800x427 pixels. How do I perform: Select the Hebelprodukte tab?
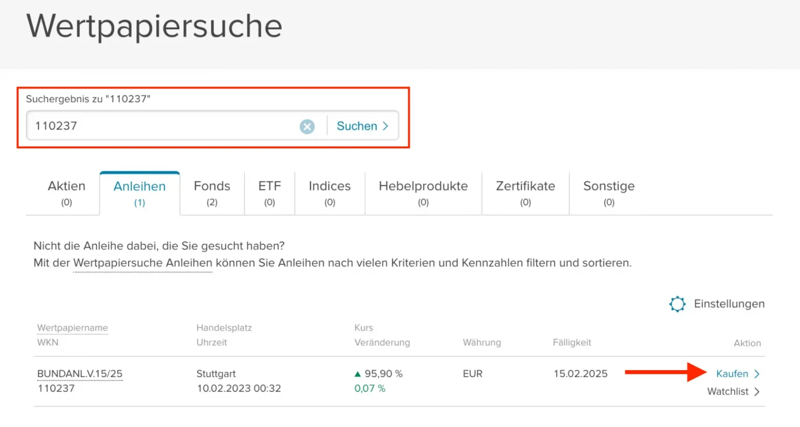pyautogui.click(x=423, y=193)
